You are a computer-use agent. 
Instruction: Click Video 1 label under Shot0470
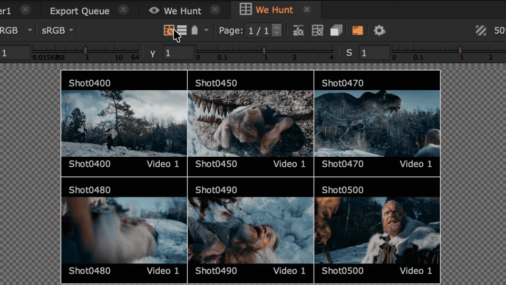pos(416,164)
